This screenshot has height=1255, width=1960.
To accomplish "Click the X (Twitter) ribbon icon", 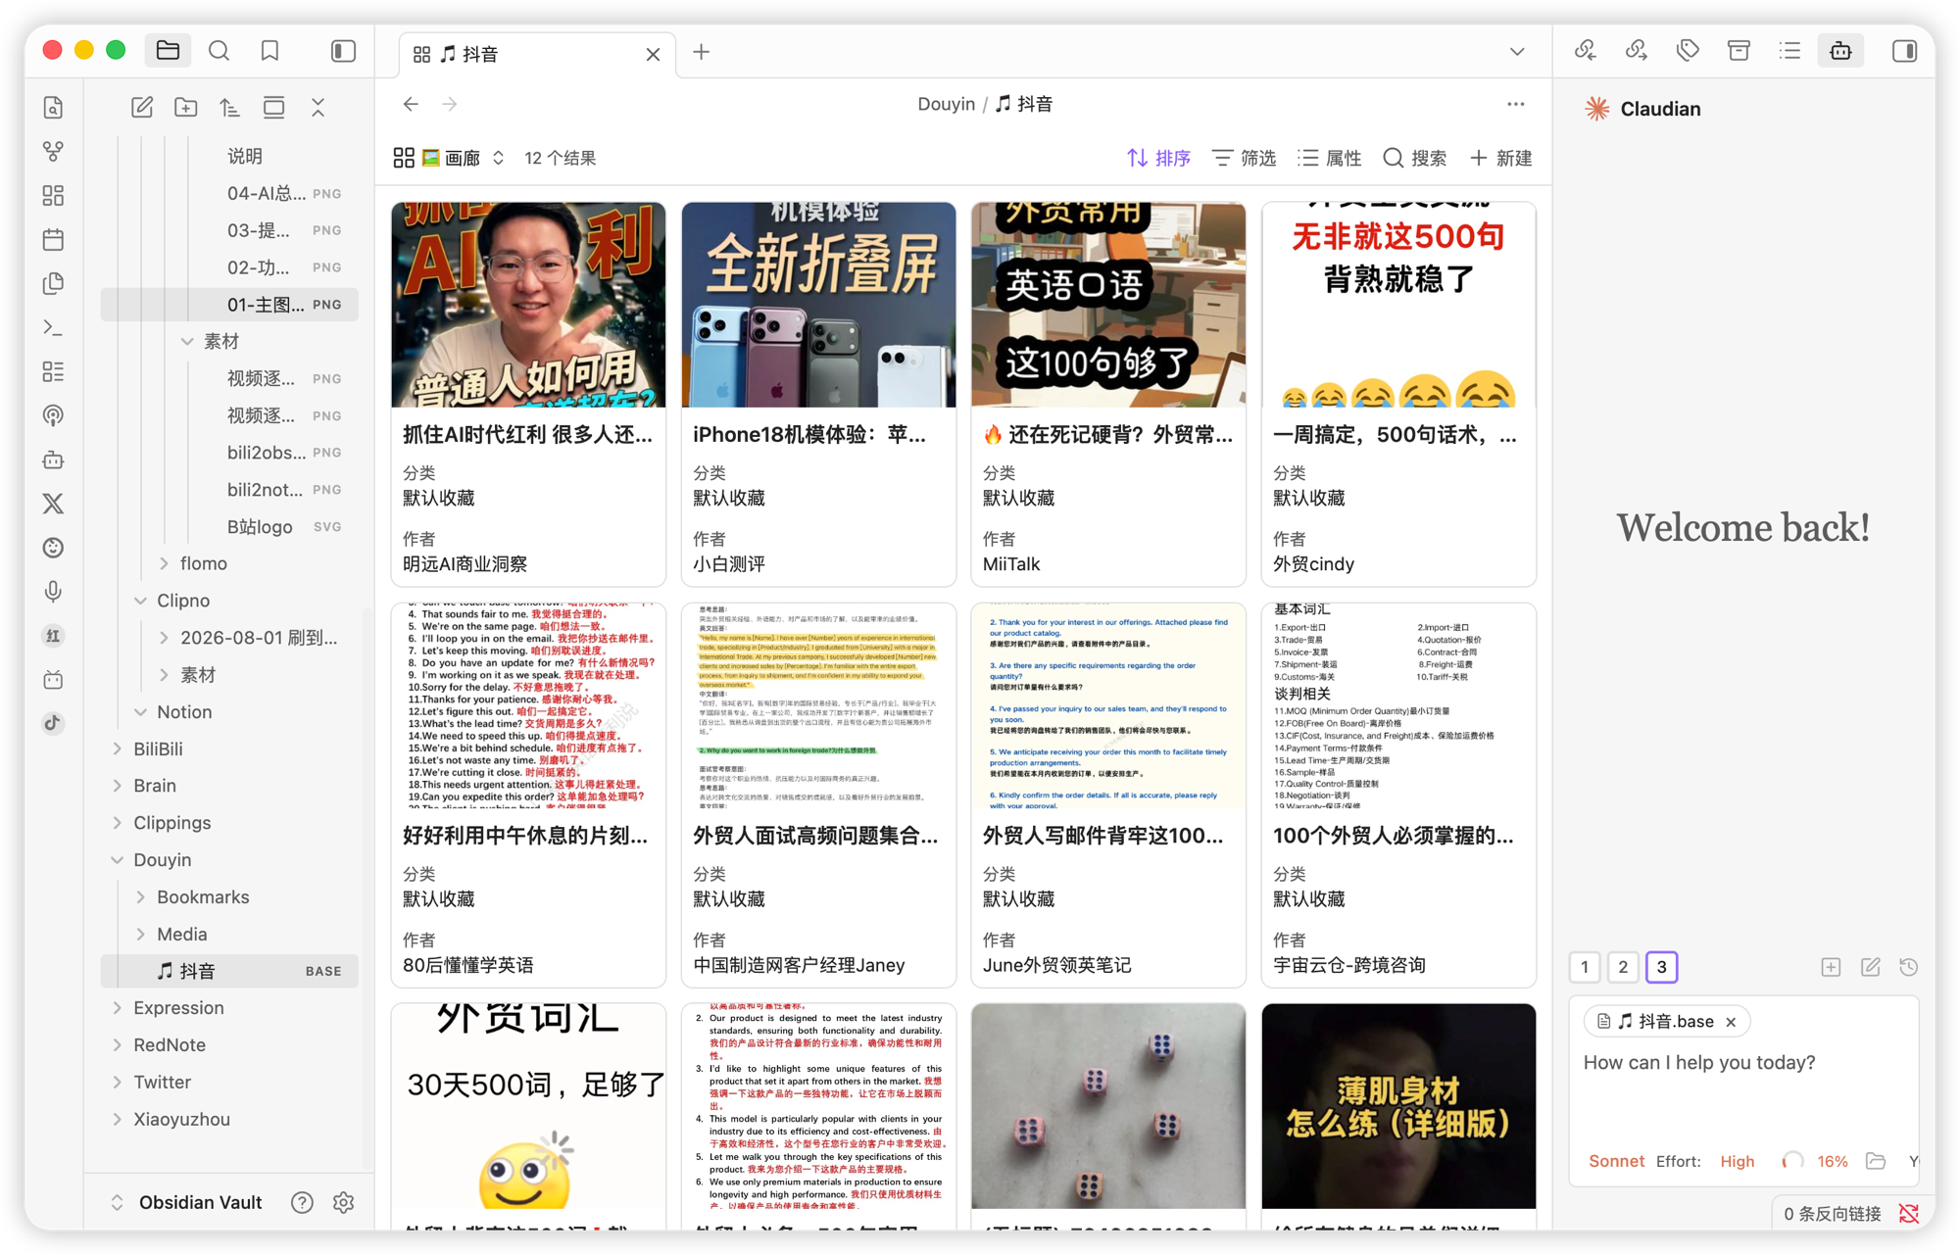I will coord(54,504).
